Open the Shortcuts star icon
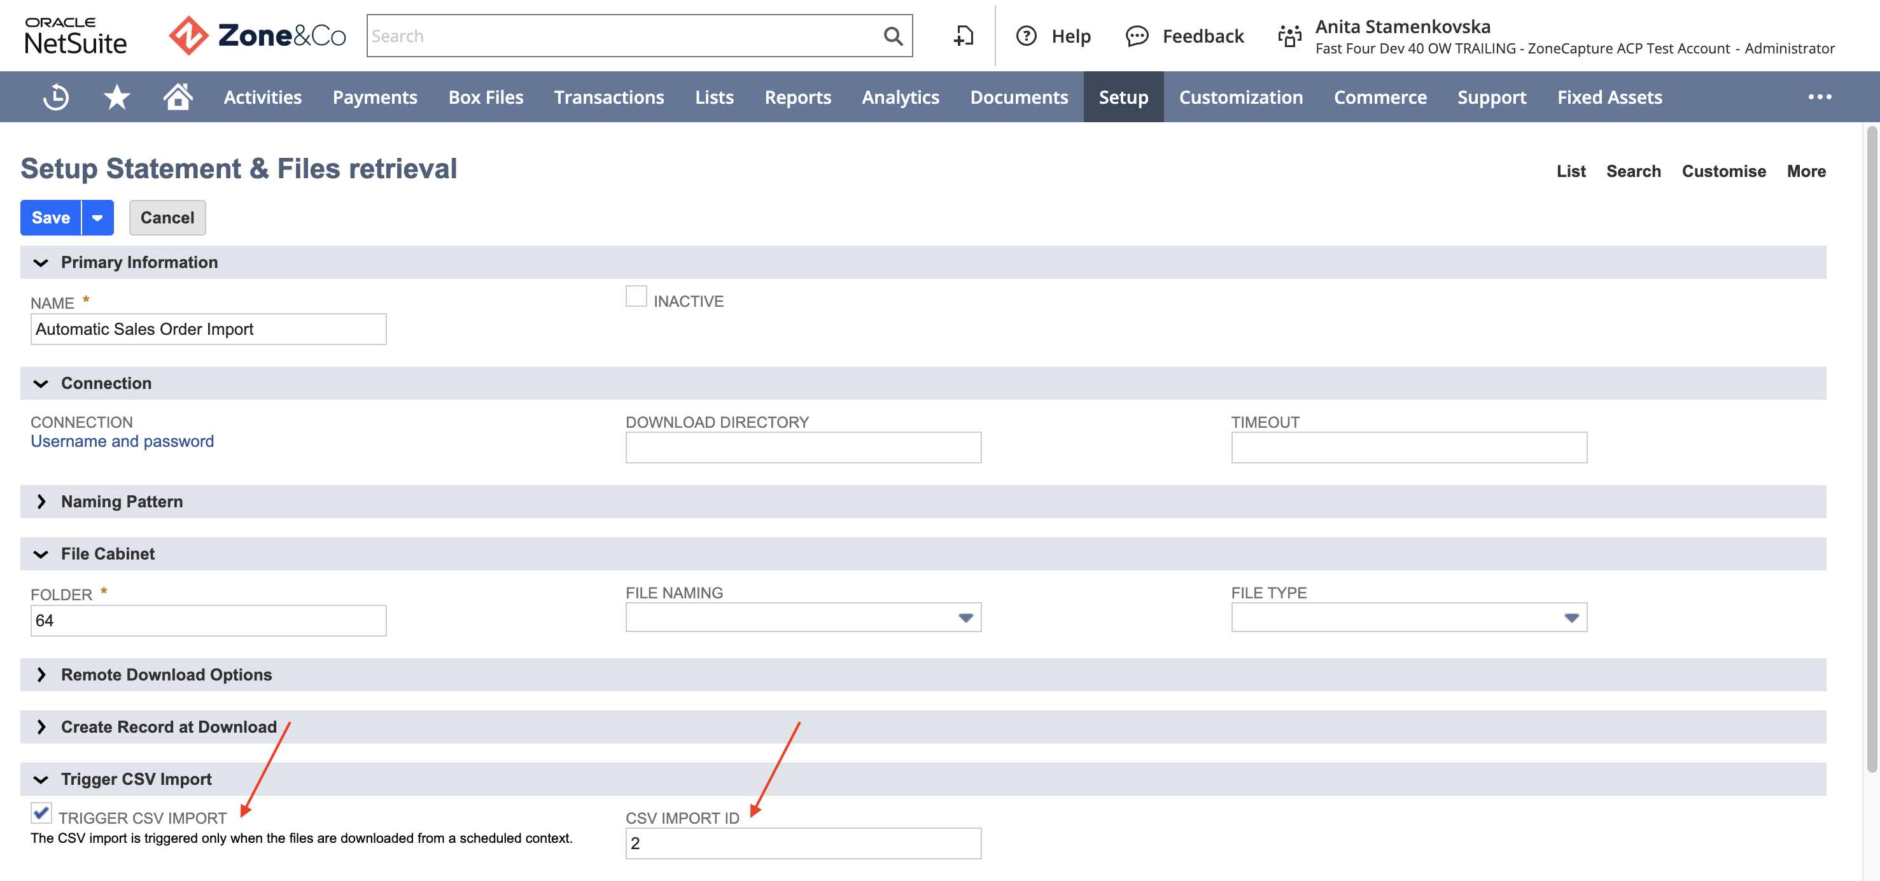This screenshot has width=1880, height=881. [x=116, y=97]
